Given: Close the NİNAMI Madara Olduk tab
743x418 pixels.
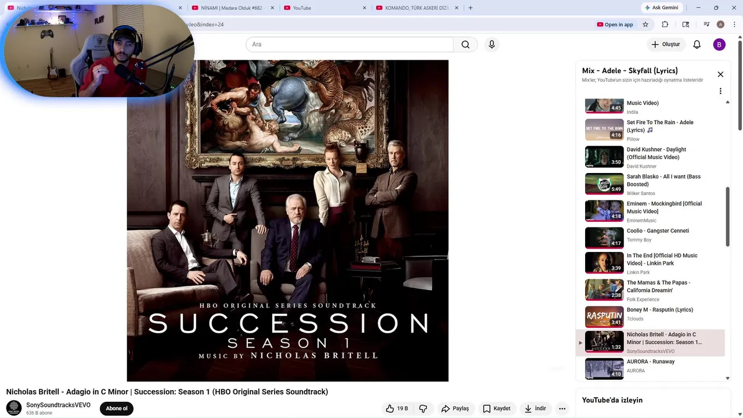Looking at the screenshot, I should [272, 8].
